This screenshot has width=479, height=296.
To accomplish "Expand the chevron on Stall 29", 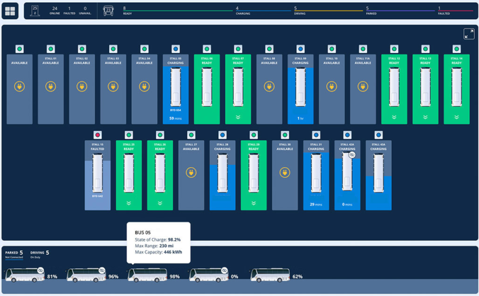I will pos(254,203).
